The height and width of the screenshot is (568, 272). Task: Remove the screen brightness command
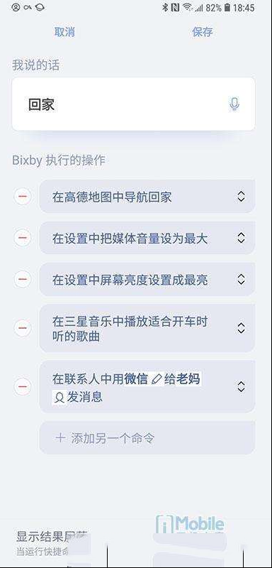point(23,279)
